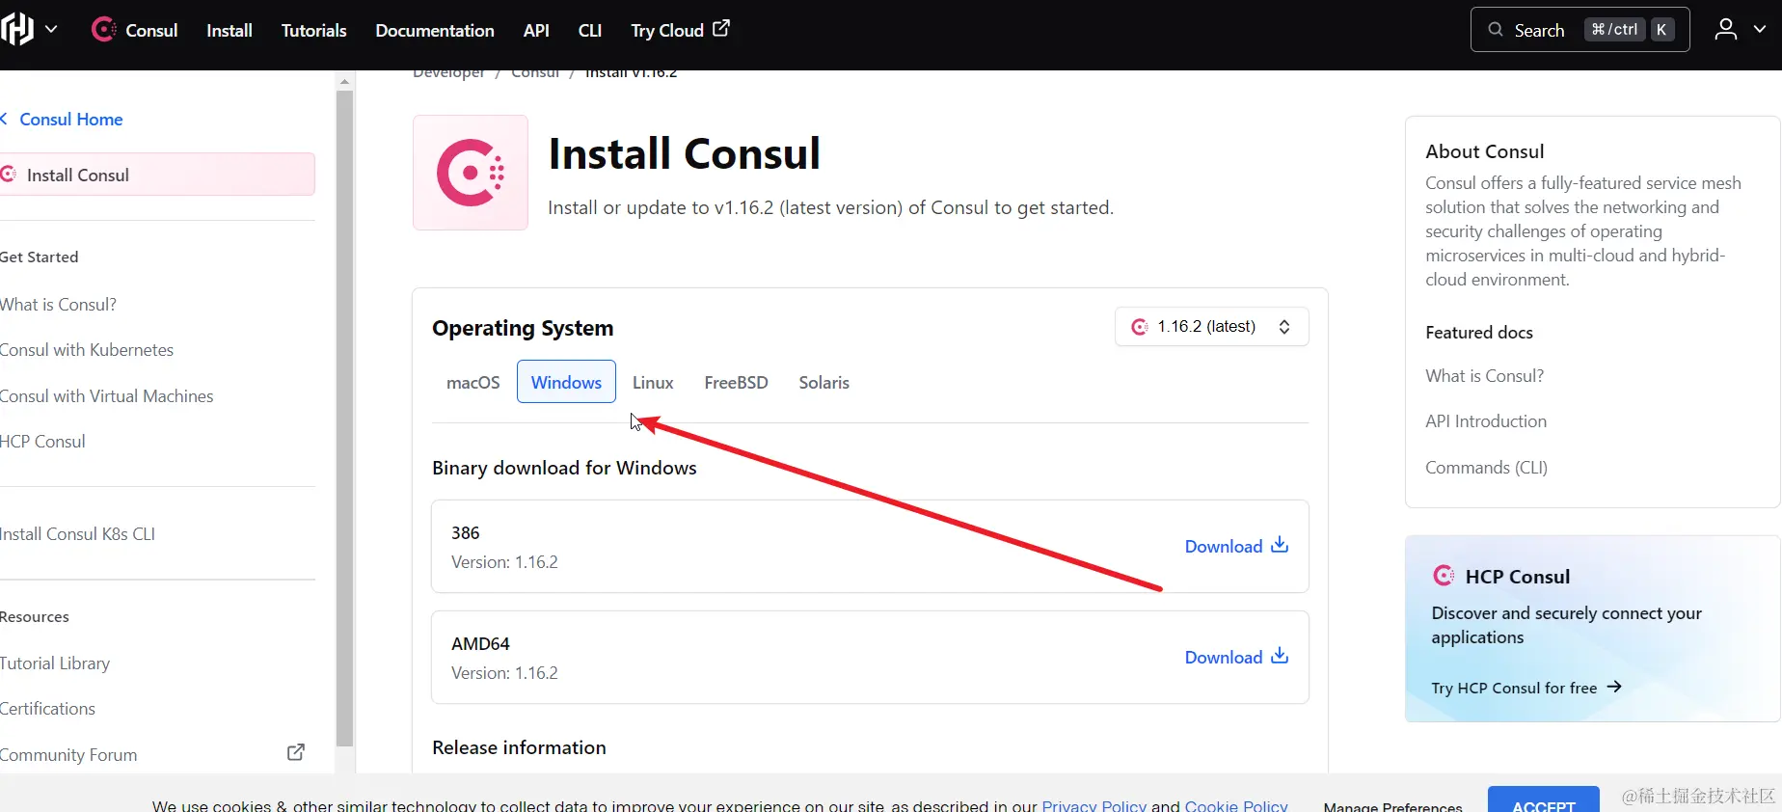This screenshot has width=1782, height=812.
Task: Open the Install nav menu
Action: [x=229, y=30]
